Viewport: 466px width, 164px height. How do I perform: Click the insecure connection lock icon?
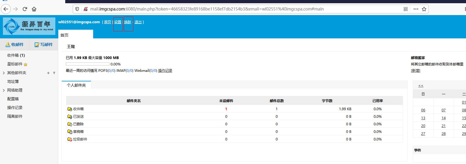pyautogui.click(x=85, y=9)
